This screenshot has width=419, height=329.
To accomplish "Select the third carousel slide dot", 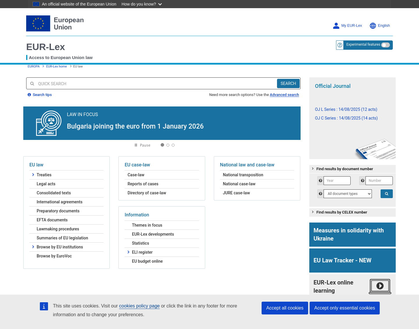I will pos(173,145).
